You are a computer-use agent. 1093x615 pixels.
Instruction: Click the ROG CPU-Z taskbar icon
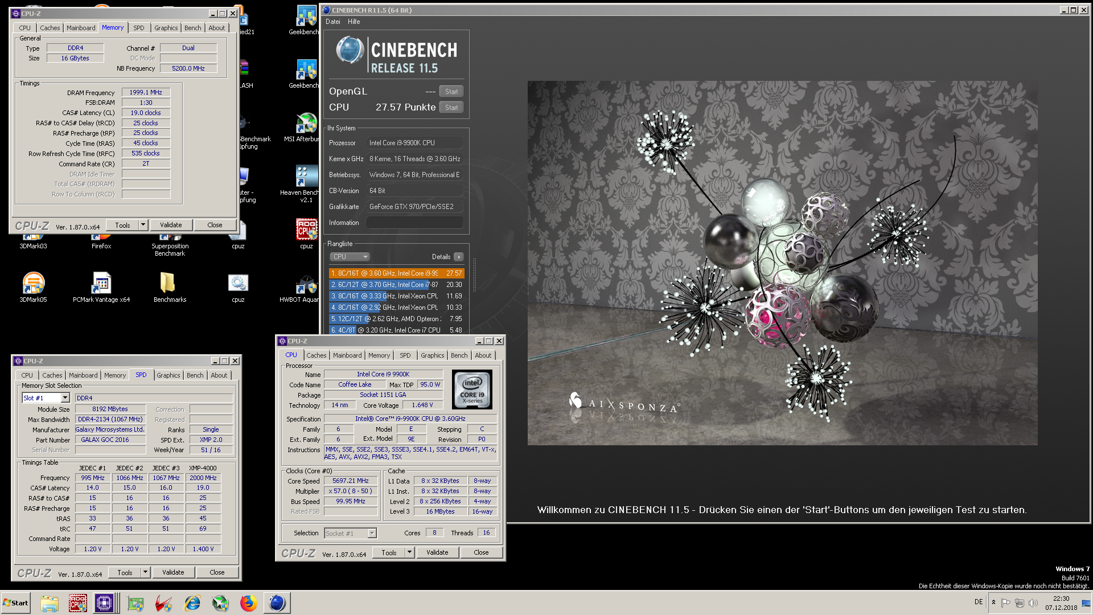78,603
